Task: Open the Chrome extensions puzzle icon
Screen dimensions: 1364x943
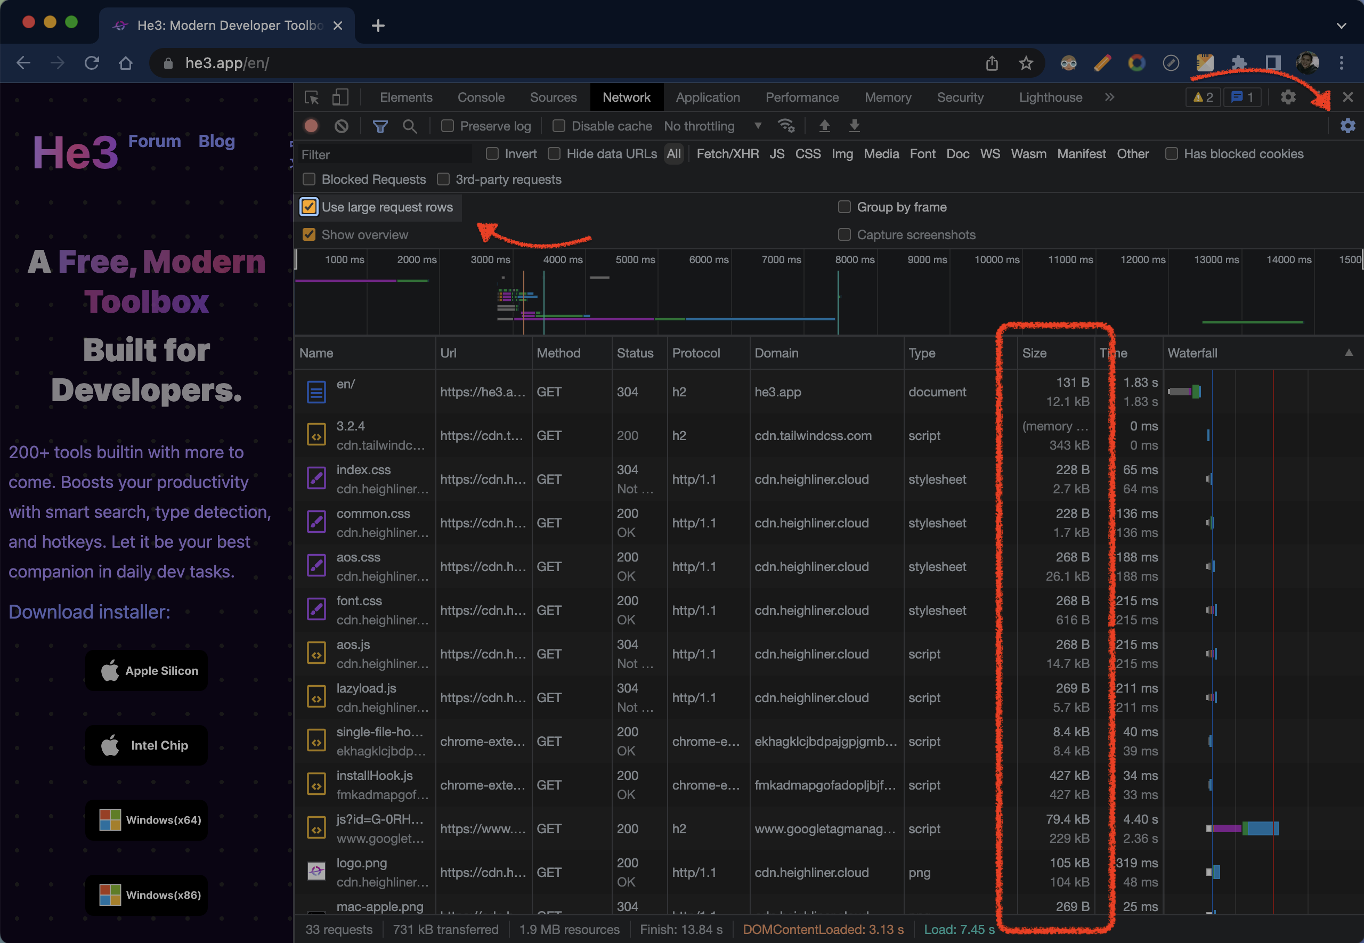Action: 1239,63
